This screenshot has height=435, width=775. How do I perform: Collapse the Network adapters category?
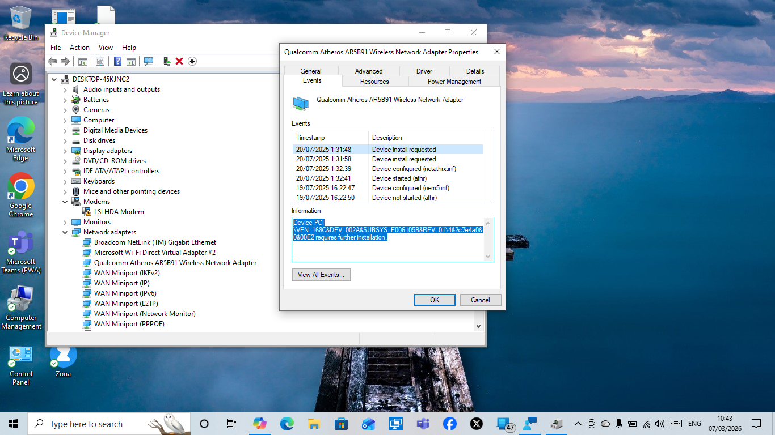64,232
